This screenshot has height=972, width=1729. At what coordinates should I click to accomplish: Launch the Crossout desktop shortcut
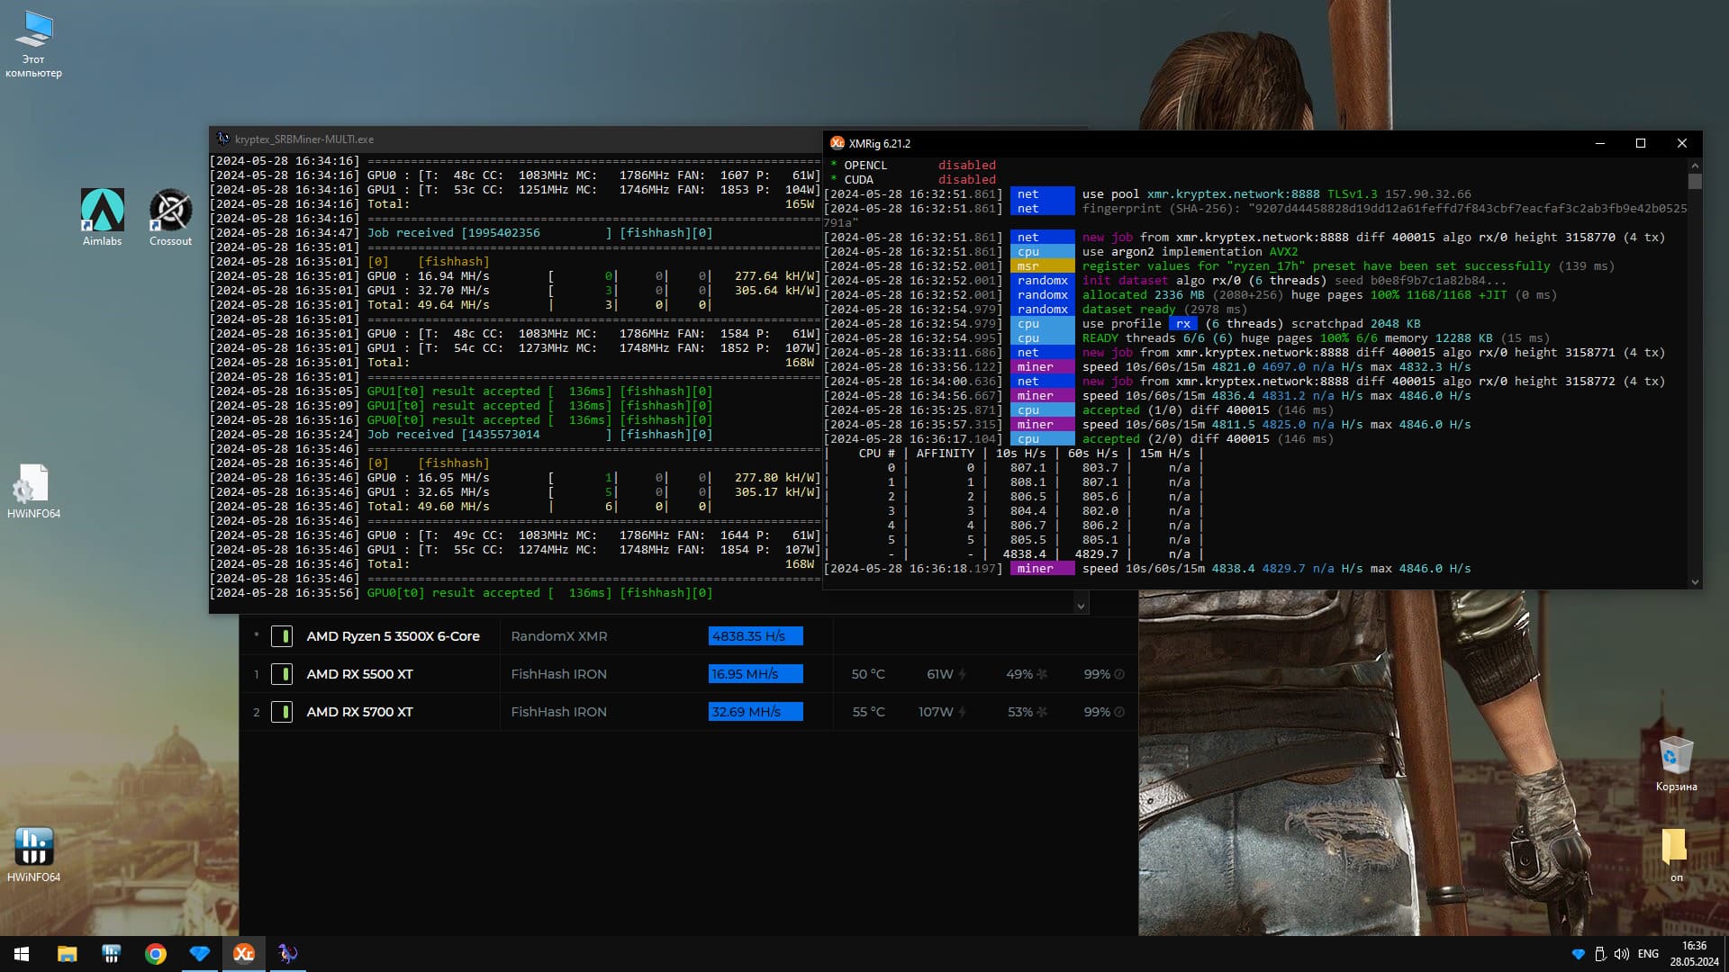tap(170, 217)
